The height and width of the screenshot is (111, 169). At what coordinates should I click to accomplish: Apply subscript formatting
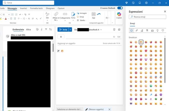37,18
